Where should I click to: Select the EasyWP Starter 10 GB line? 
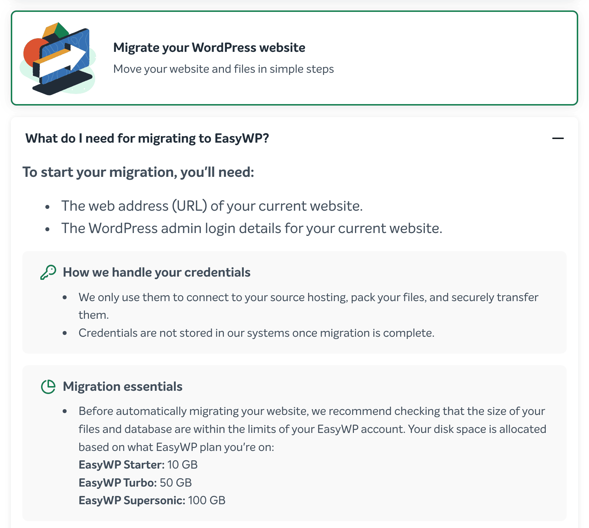(138, 465)
